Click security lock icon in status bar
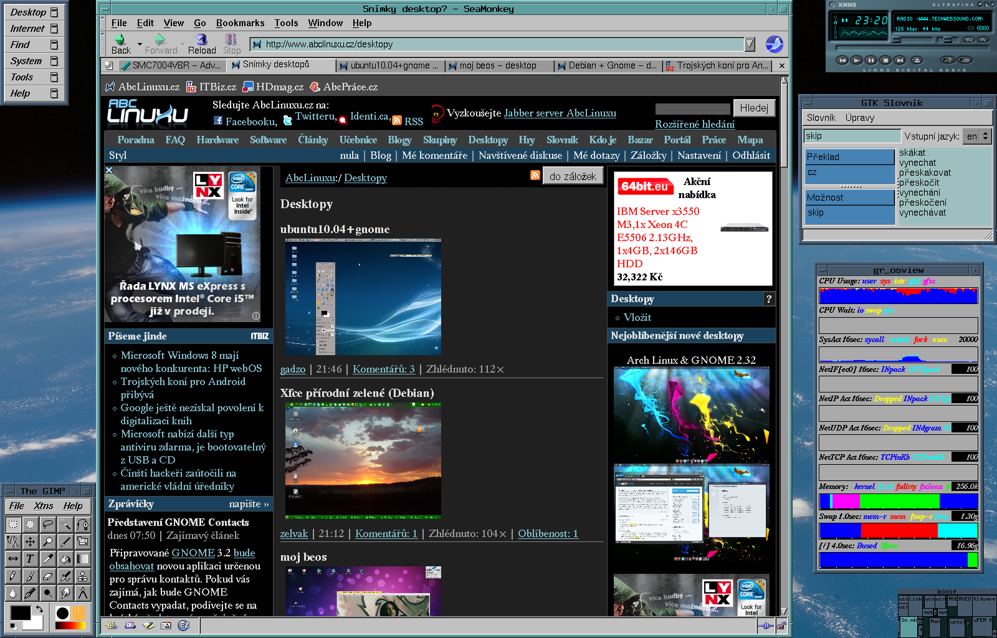The height and width of the screenshot is (638, 997). point(781,626)
